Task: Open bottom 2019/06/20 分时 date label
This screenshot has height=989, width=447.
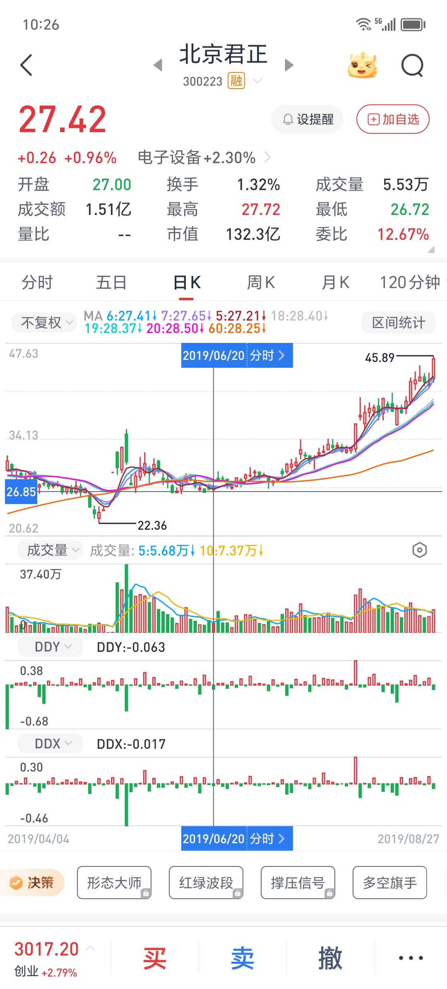Action: click(237, 839)
